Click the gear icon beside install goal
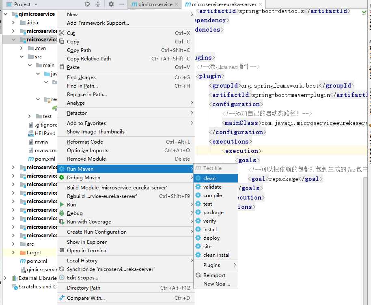Image resolution: width=371 pixels, height=305 pixels. point(198,229)
